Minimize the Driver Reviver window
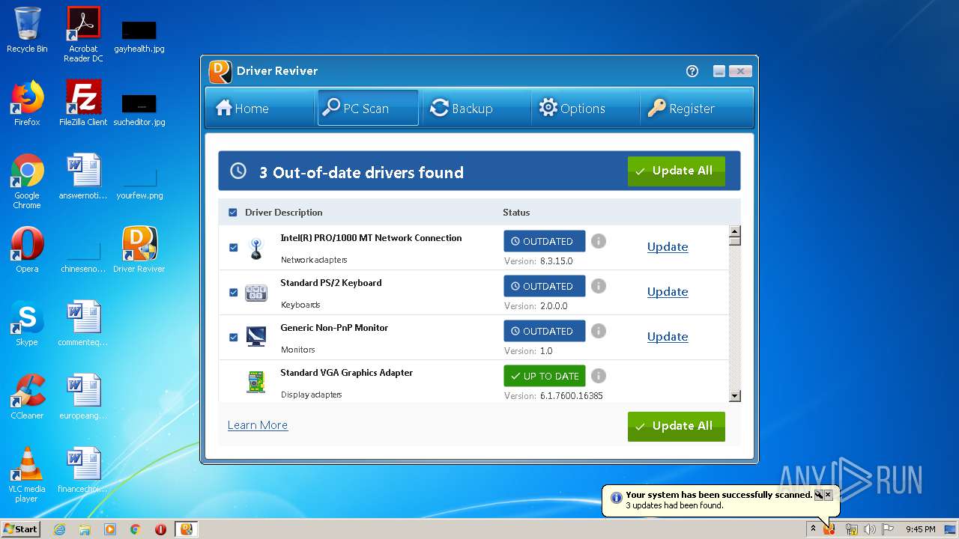 pos(719,71)
